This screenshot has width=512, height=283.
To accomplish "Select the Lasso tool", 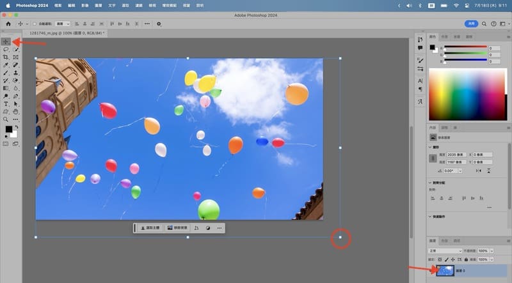I will (x=6, y=50).
